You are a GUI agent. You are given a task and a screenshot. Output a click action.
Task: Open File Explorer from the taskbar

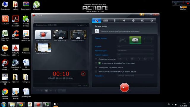[x=12, y=104]
